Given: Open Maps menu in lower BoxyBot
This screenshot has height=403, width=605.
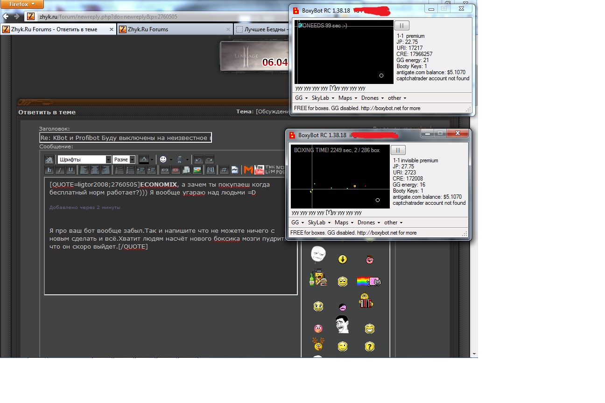Looking at the screenshot, I should [x=344, y=222].
